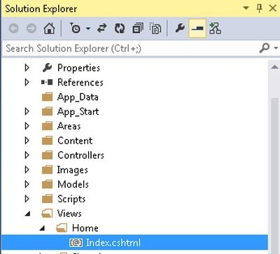This screenshot has height=254, width=280.
Task: Select the Home folder label
Action: [85, 228]
